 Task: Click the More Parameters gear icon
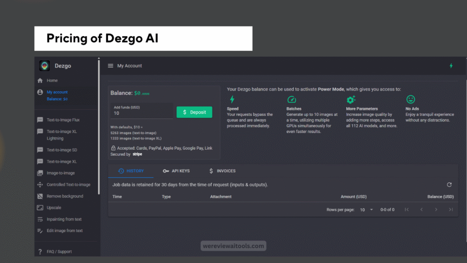[x=351, y=99]
